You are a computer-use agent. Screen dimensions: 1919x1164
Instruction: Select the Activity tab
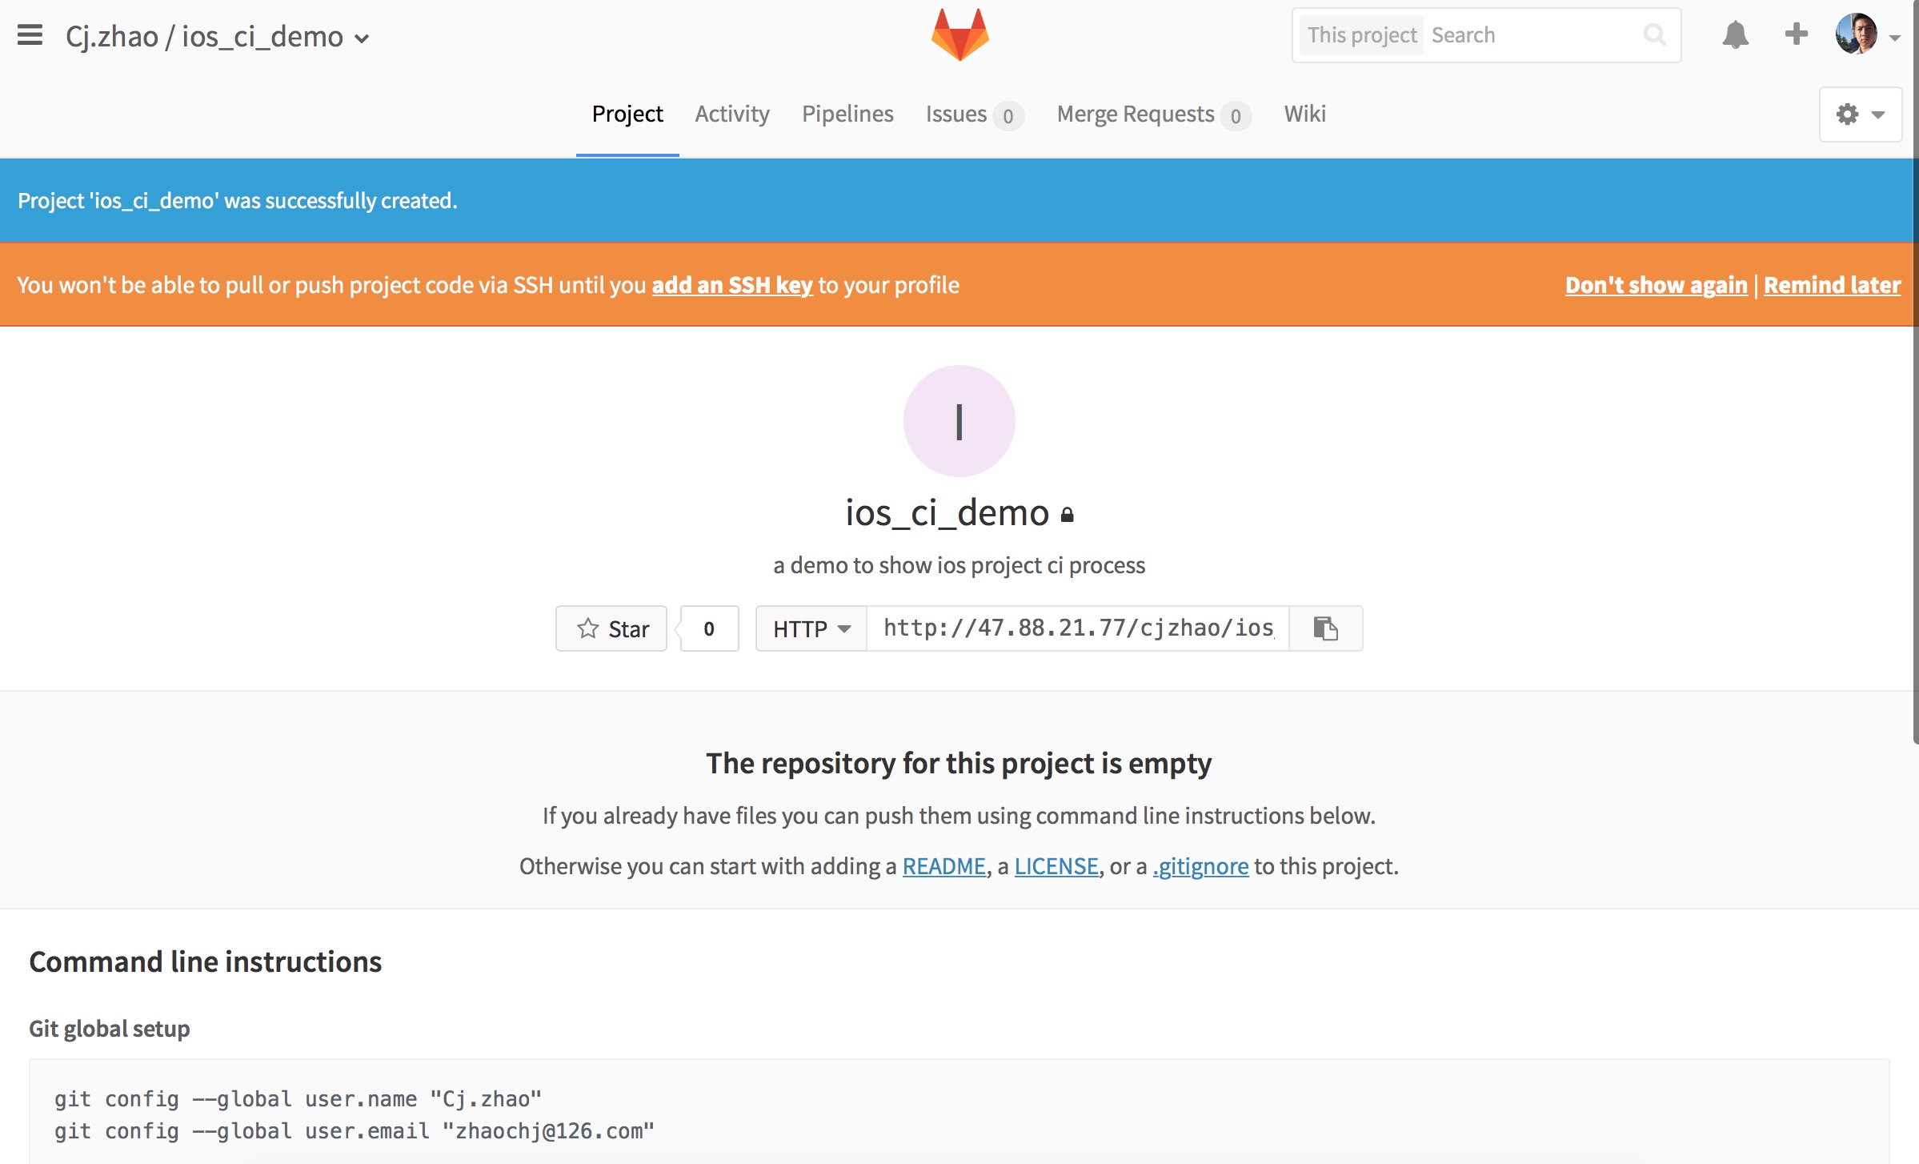(732, 114)
